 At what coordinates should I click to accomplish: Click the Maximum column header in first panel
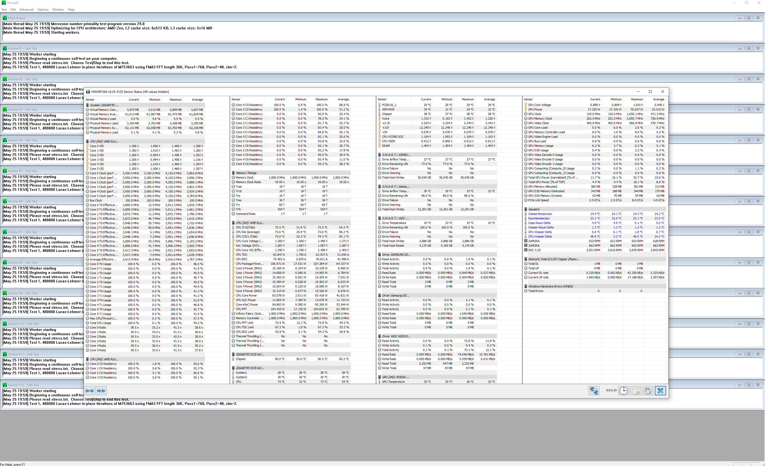tap(175, 100)
